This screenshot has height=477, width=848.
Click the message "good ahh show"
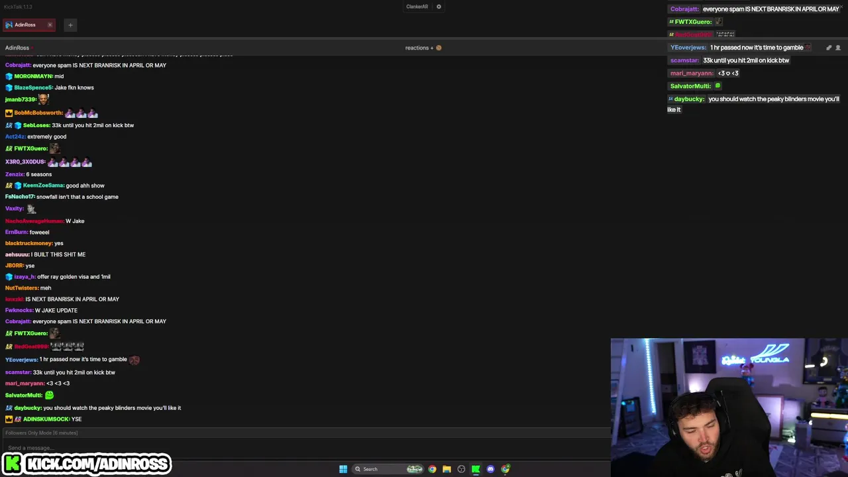85,185
